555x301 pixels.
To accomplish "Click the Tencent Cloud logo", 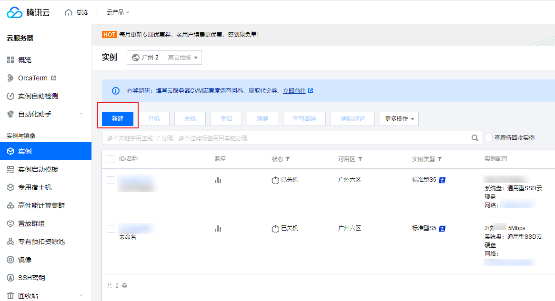I will pos(28,12).
